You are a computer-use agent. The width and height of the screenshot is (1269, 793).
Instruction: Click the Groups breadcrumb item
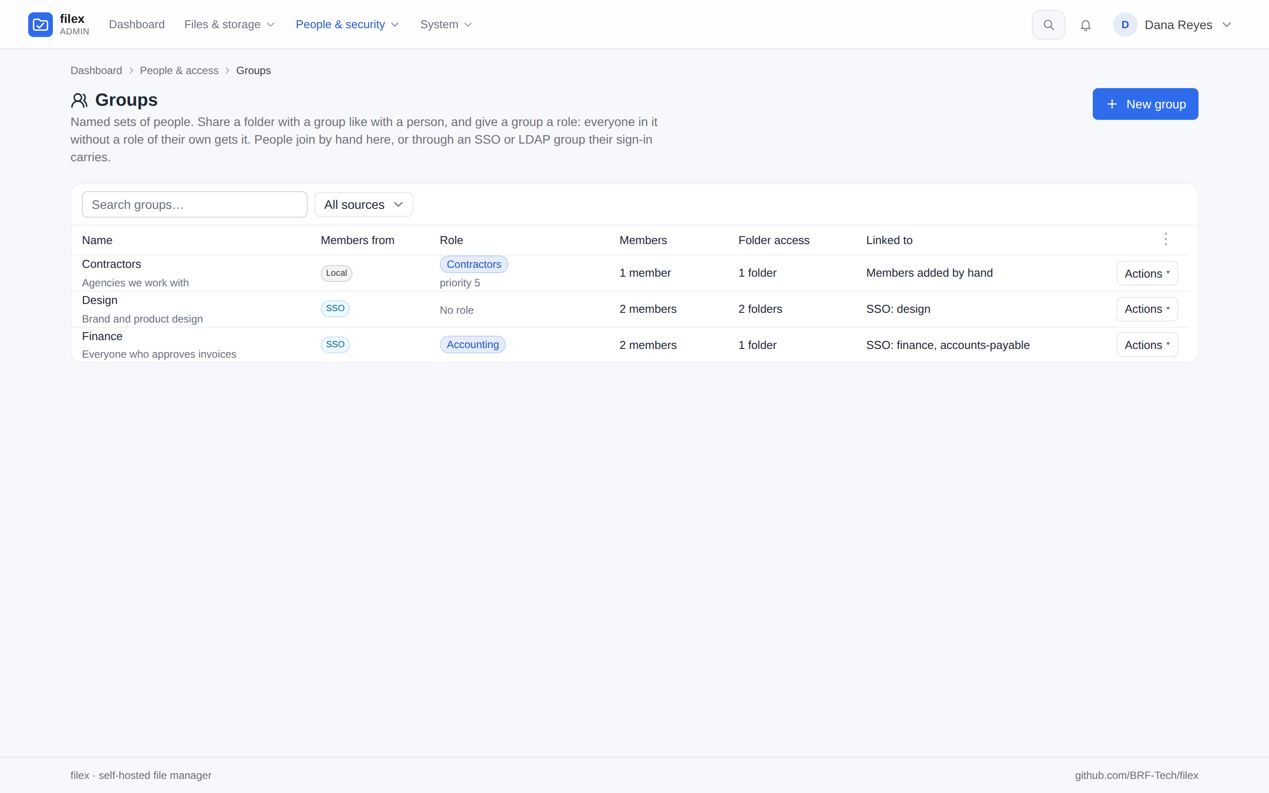click(253, 70)
